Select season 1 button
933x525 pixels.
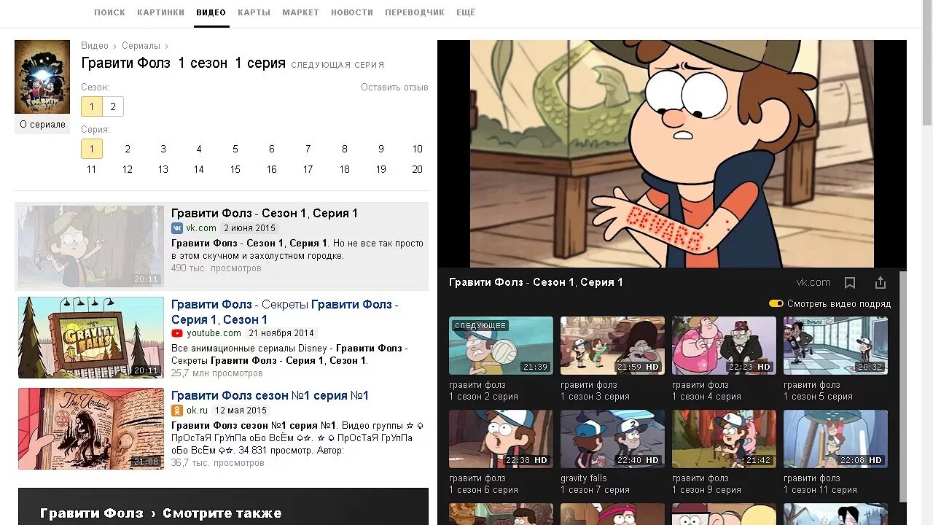point(92,106)
